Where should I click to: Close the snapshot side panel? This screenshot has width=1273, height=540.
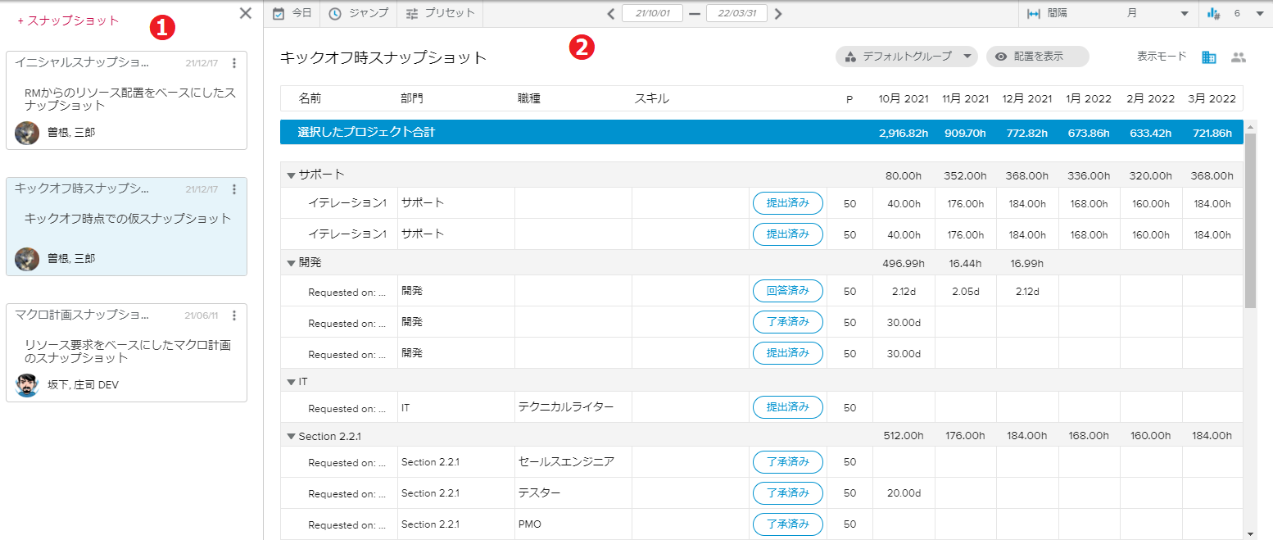point(245,13)
